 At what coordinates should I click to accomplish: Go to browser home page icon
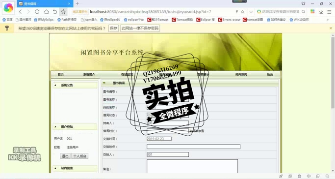point(47,12)
